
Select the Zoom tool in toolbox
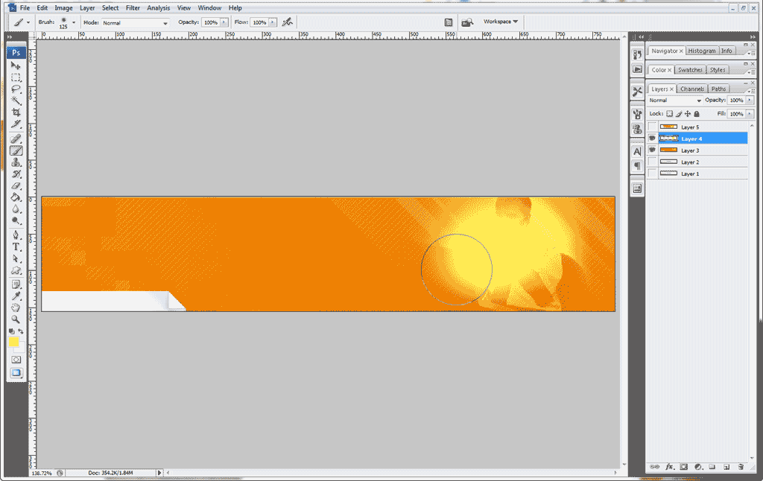(x=16, y=319)
